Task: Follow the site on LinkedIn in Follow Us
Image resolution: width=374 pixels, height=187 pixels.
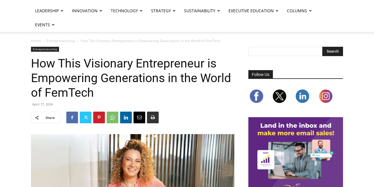Action: coord(302,96)
